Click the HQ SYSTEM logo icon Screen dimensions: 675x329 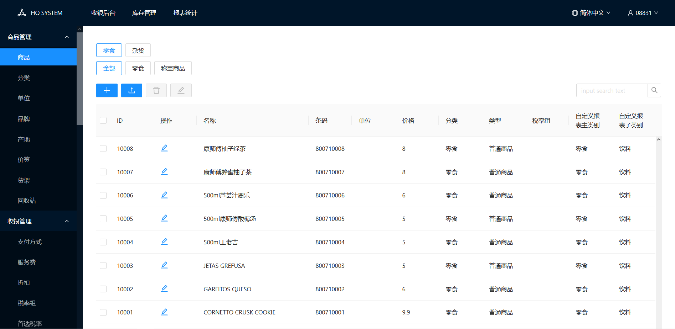pyautogui.click(x=22, y=13)
